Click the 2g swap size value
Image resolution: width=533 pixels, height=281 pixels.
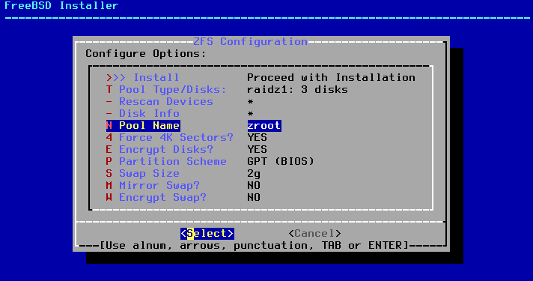(254, 174)
